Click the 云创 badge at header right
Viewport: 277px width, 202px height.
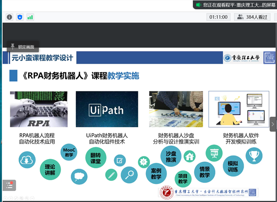point(270,58)
